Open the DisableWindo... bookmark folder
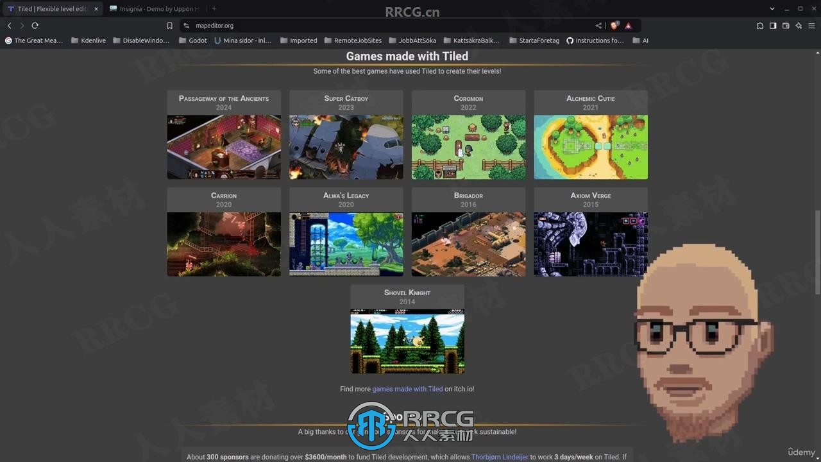Viewport: 821px width, 462px height. click(140, 40)
